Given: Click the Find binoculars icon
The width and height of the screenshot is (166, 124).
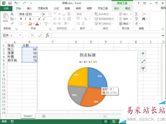Looking at the screenshot, I should 144,19.
